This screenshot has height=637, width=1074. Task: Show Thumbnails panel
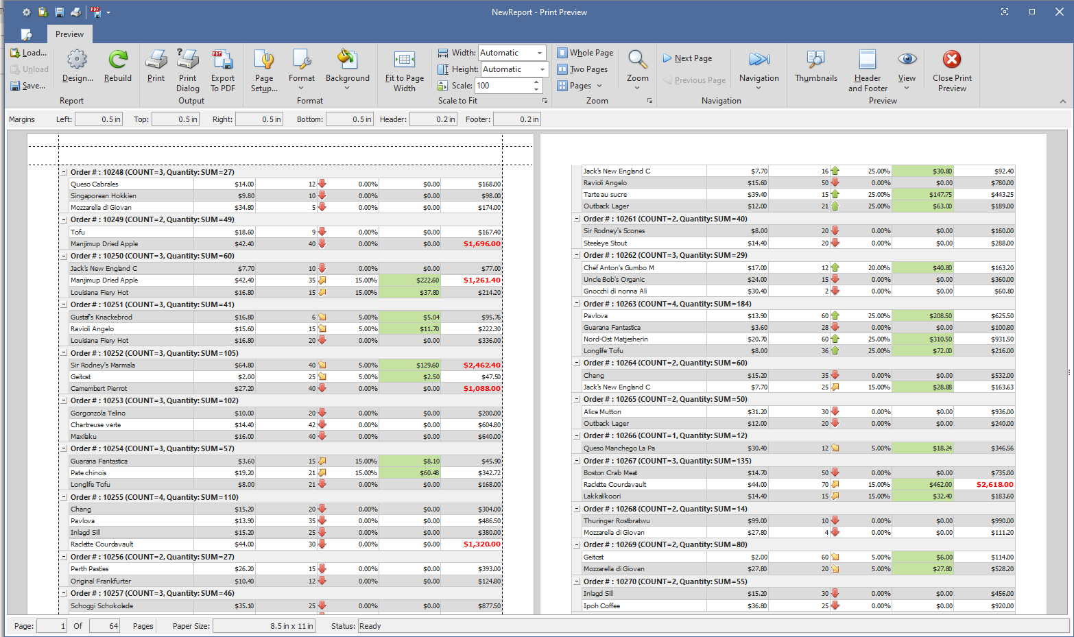click(816, 60)
